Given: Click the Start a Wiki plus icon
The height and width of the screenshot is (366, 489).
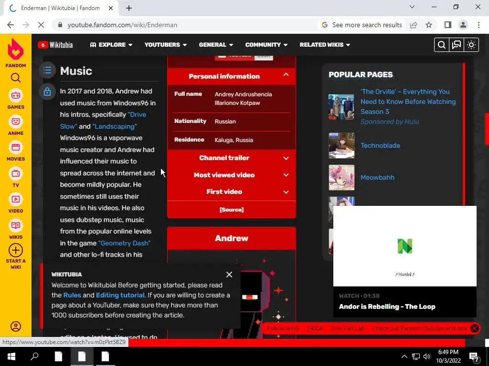Looking at the screenshot, I should [x=16, y=250].
